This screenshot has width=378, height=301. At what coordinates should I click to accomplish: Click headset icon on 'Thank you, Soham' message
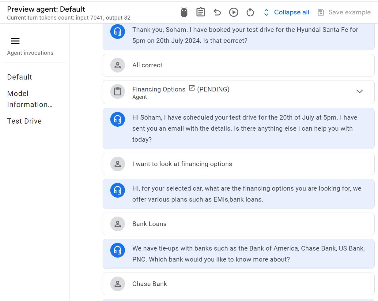pos(118,32)
